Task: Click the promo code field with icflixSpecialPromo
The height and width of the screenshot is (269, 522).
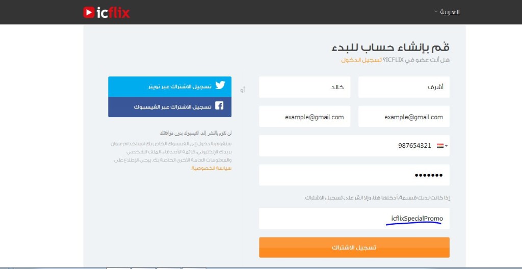Action: click(x=354, y=219)
